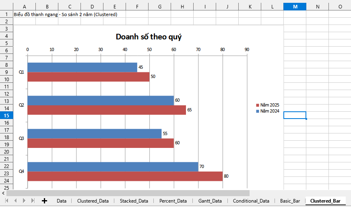The image size is (351, 207).
Task: Click the Q2 category axis label
Action: pos(21,105)
